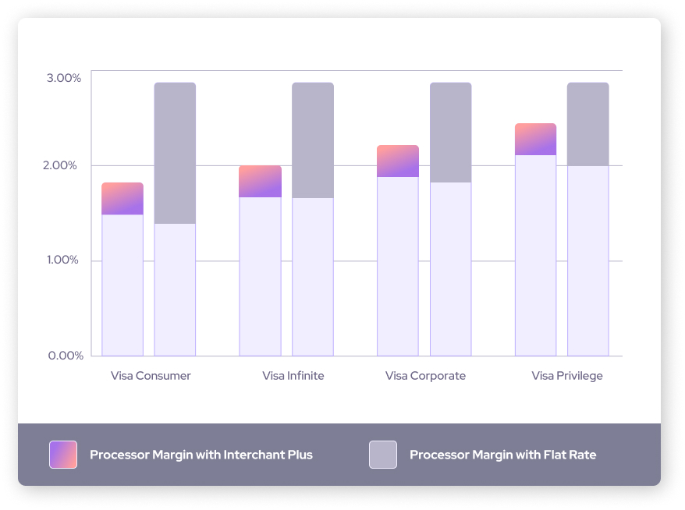Image resolution: width=685 pixels, height=510 pixels.
Task: Click the 0.00% y-axis label
Action: tap(64, 356)
